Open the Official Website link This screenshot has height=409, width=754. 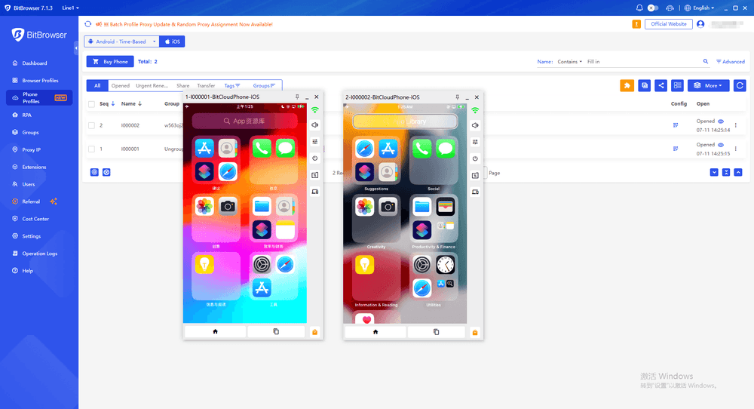coord(668,24)
